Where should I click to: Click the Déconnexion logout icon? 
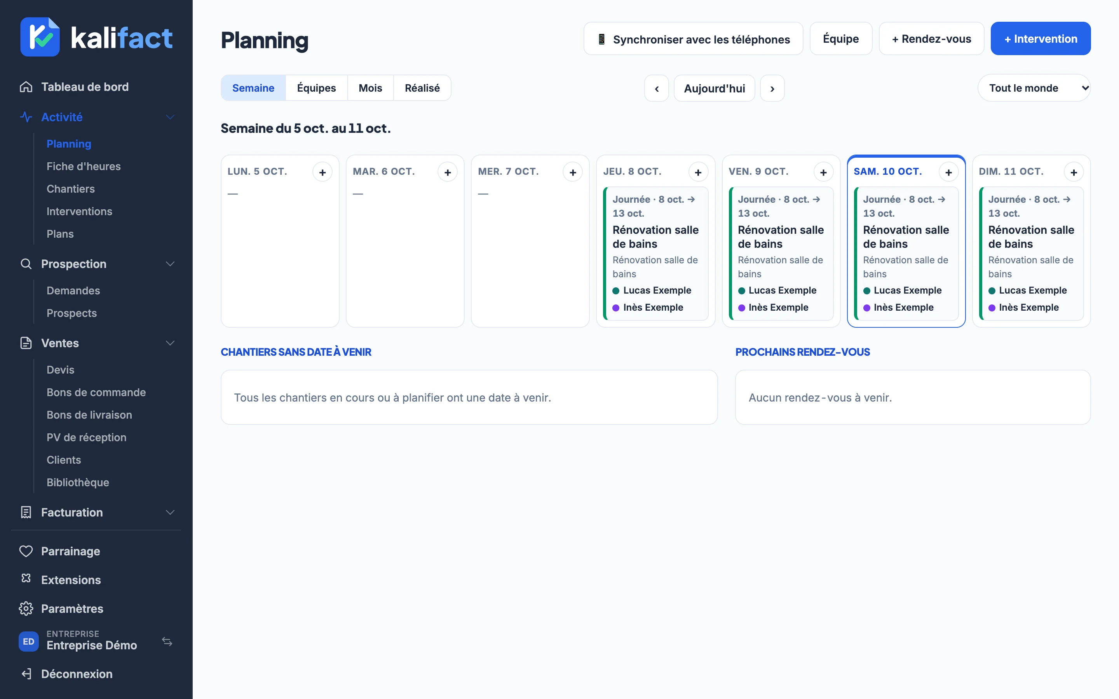[26, 674]
